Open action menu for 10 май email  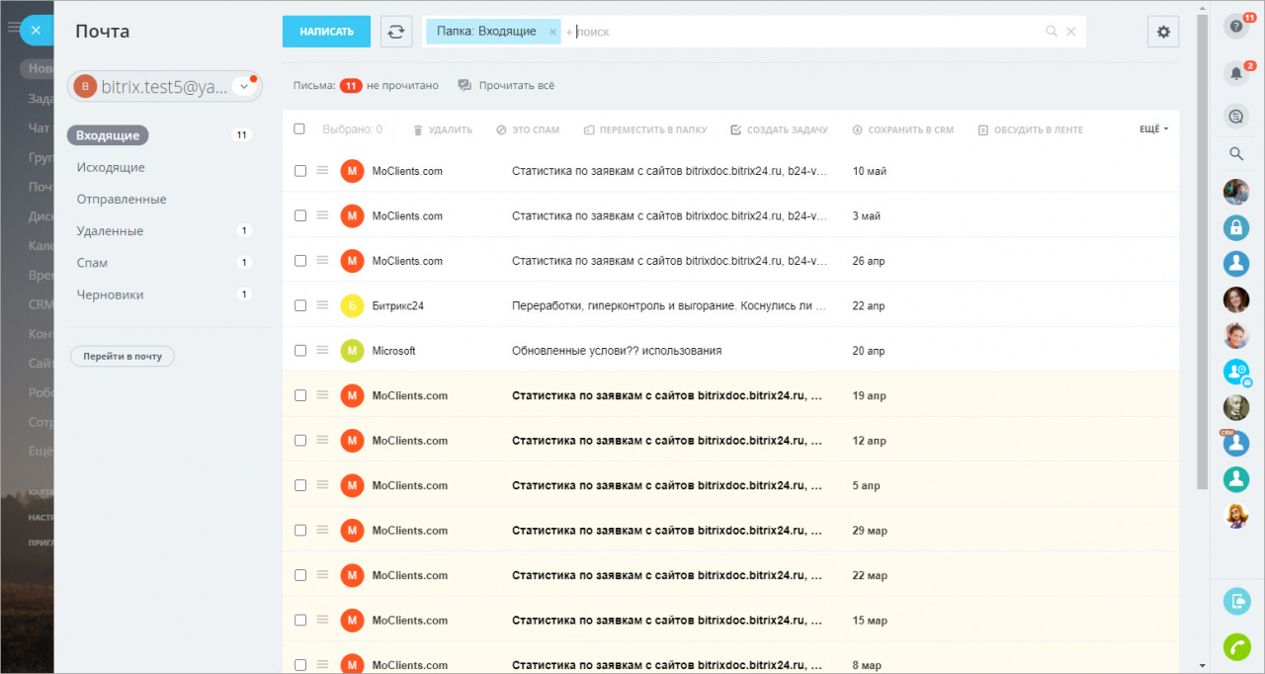(x=321, y=171)
